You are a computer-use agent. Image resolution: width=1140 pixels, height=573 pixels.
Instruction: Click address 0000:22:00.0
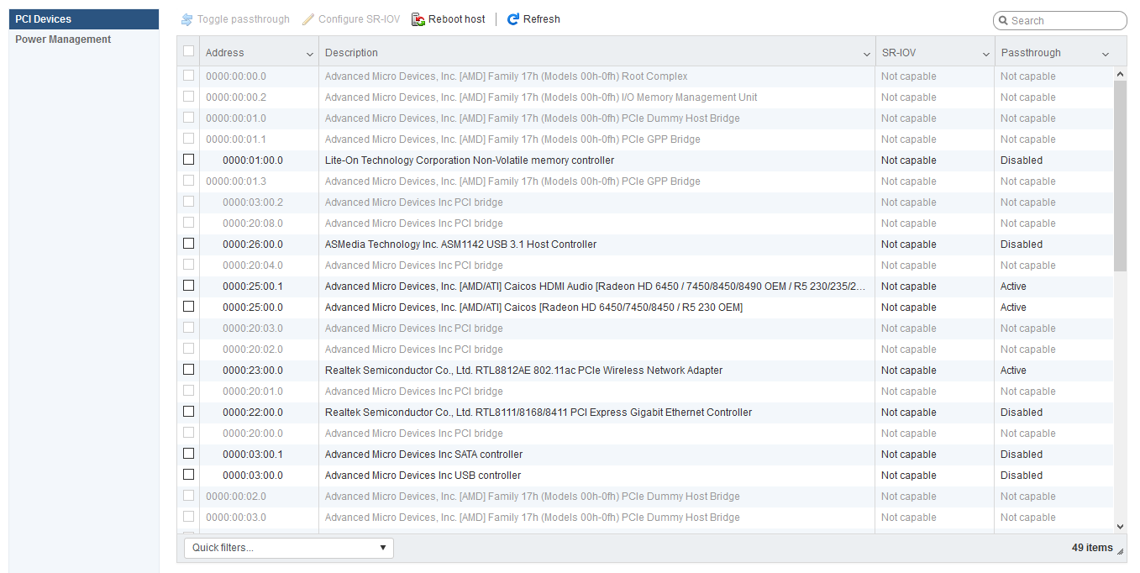[253, 413]
